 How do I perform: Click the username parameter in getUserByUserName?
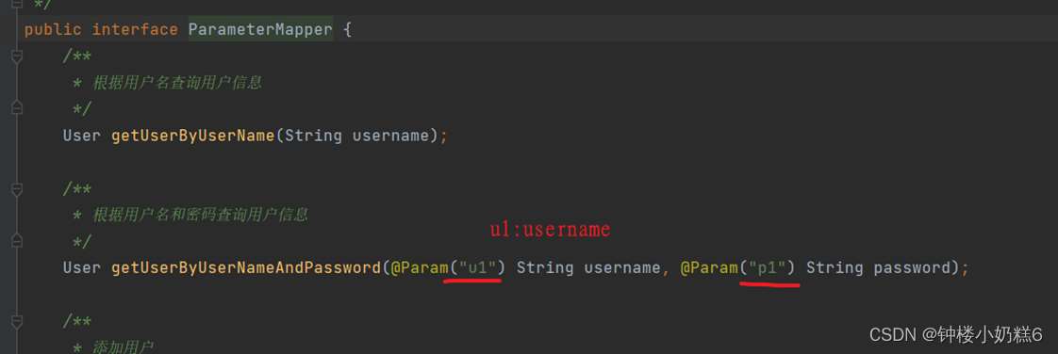pos(390,136)
